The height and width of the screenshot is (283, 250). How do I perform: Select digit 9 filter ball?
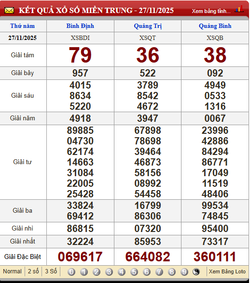pos(184,272)
